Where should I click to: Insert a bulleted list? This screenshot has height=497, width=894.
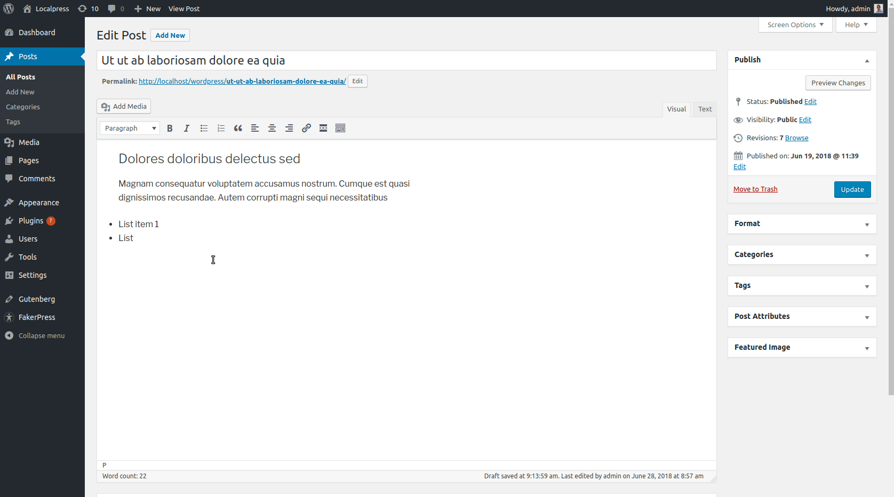point(204,128)
